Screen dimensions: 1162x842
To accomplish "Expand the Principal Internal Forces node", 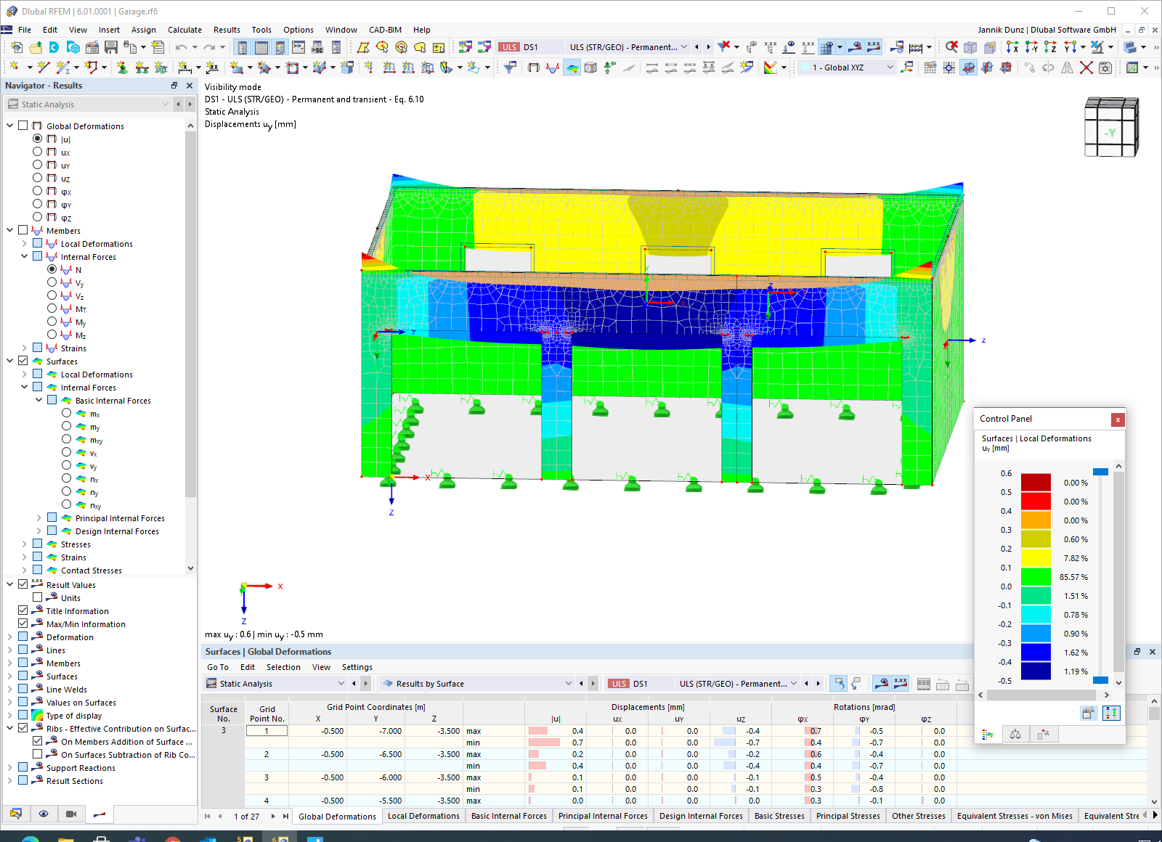I will click(x=39, y=518).
